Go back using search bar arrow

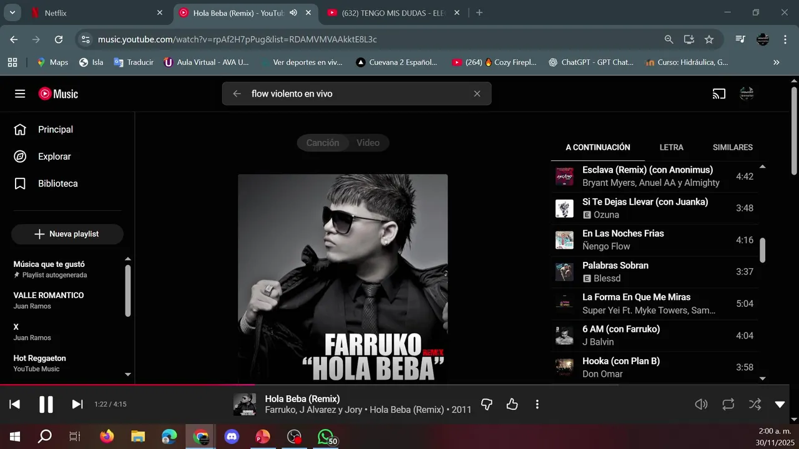click(237, 94)
